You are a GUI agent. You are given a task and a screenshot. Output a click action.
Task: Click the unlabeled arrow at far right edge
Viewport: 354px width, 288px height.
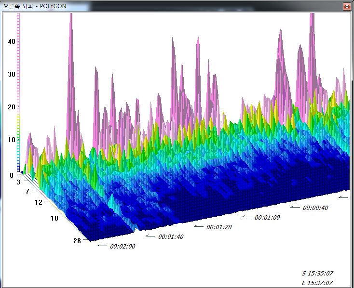tap(343, 197)
